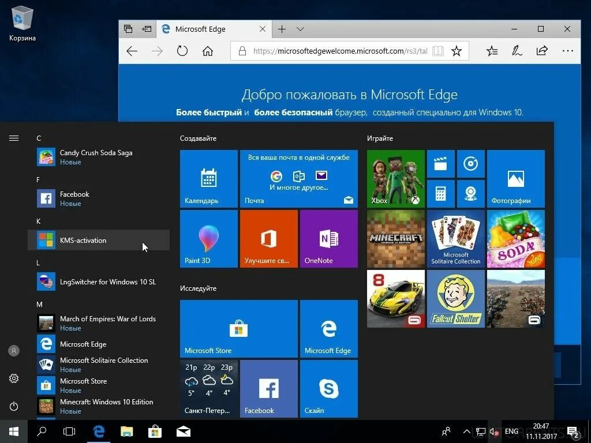Open the user account icon in start menu
The image size is (591, 443).
coord(14,351)
